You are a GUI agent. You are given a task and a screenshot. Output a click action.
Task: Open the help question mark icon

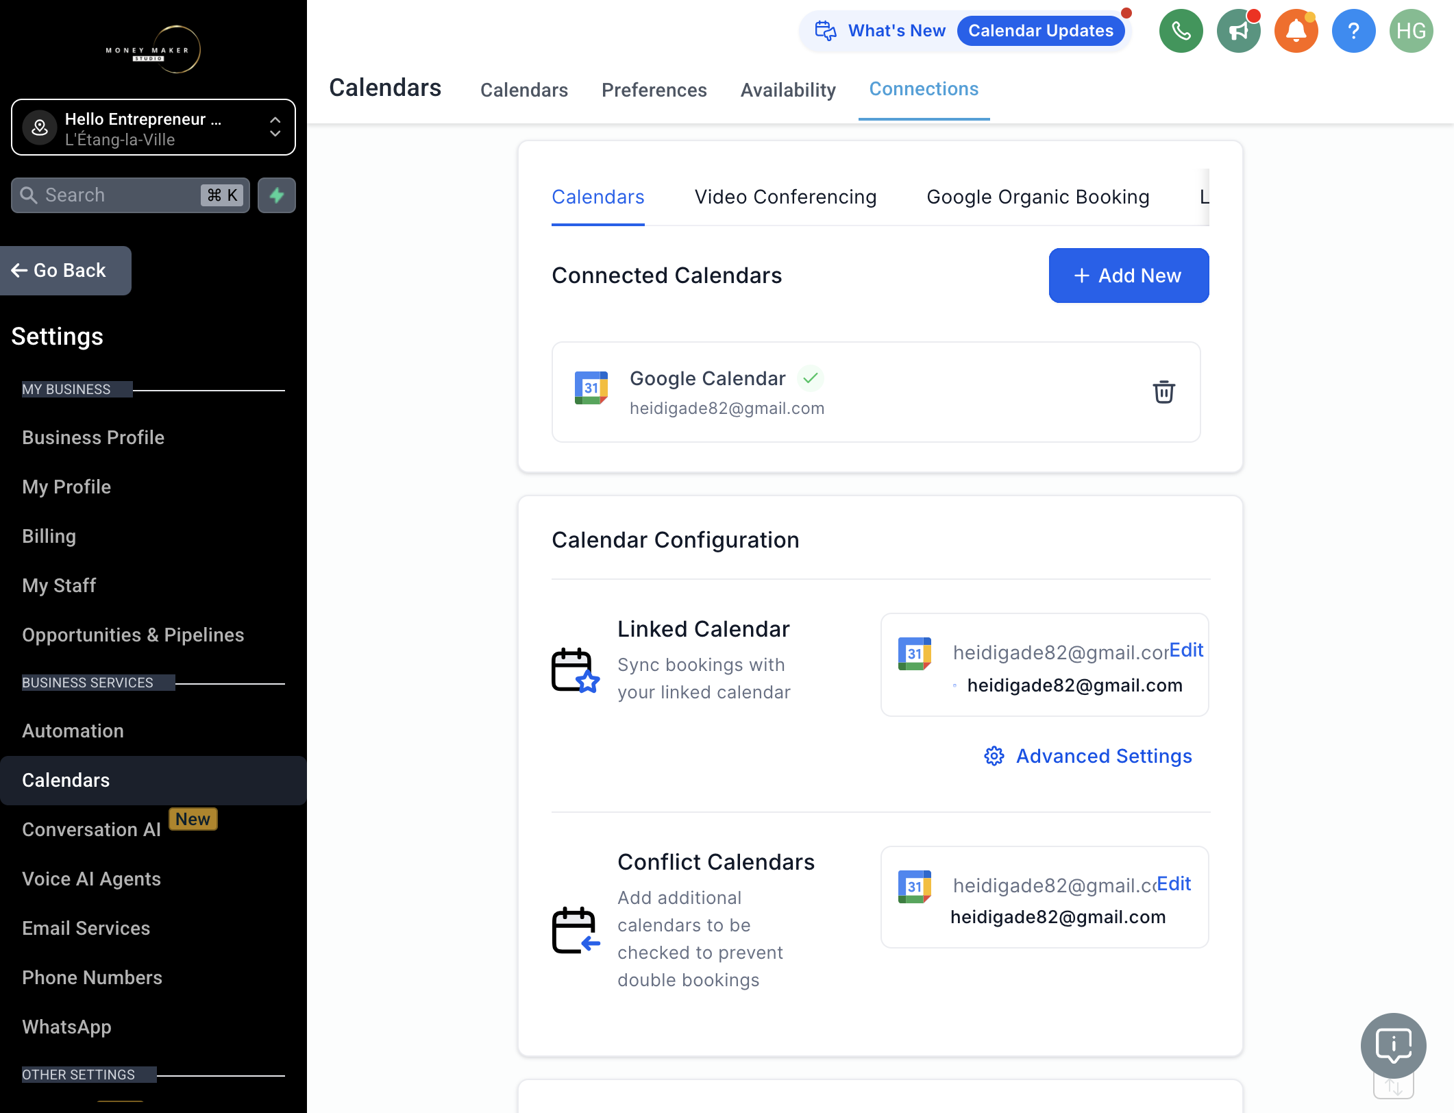(x=1353, y=31)
